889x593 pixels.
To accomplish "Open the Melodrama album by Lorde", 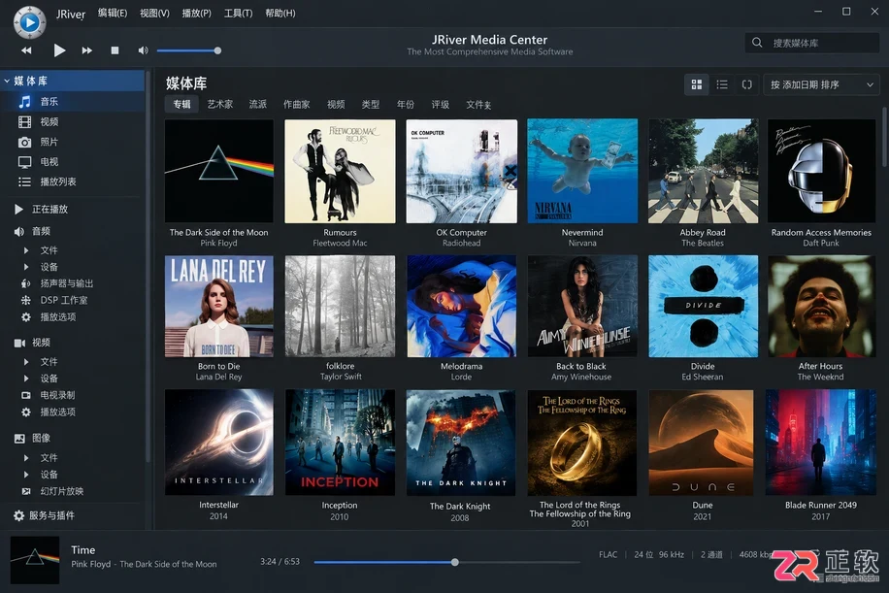I will click(x=462, y=306).
